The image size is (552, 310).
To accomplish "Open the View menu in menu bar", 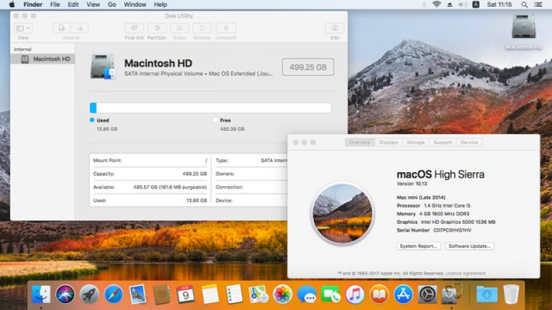I will click(93, 5).
